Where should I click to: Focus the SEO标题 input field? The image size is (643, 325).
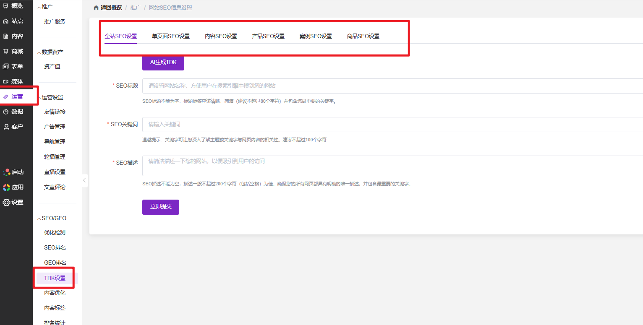click(392, 86)
